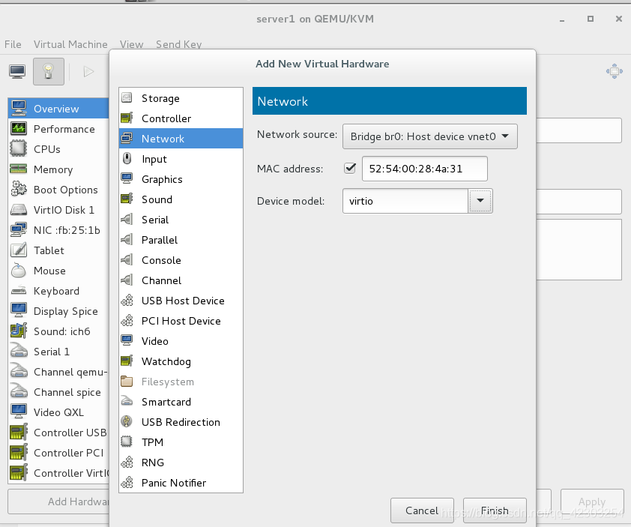The width and height of the screenshot is (631, 527).
Task: Click the fullscreen arrows icon in toolbar
Action: pyautogui.click(x=614, y=71)
